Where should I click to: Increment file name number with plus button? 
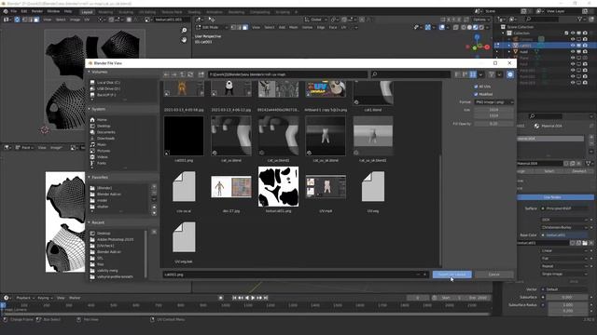[424, 275]
